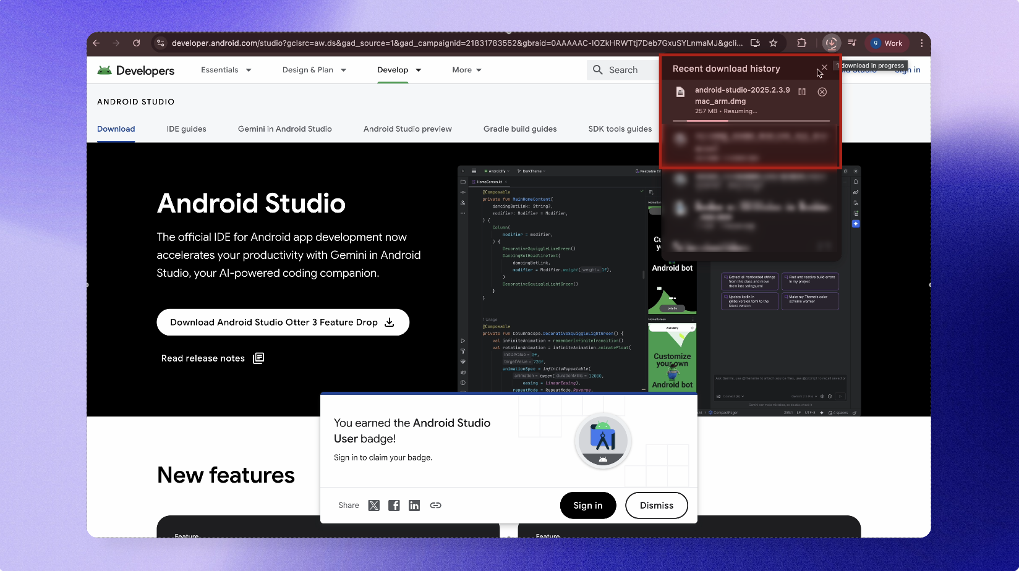Expand the Essentials dropdown menu

tap(226, 70)
